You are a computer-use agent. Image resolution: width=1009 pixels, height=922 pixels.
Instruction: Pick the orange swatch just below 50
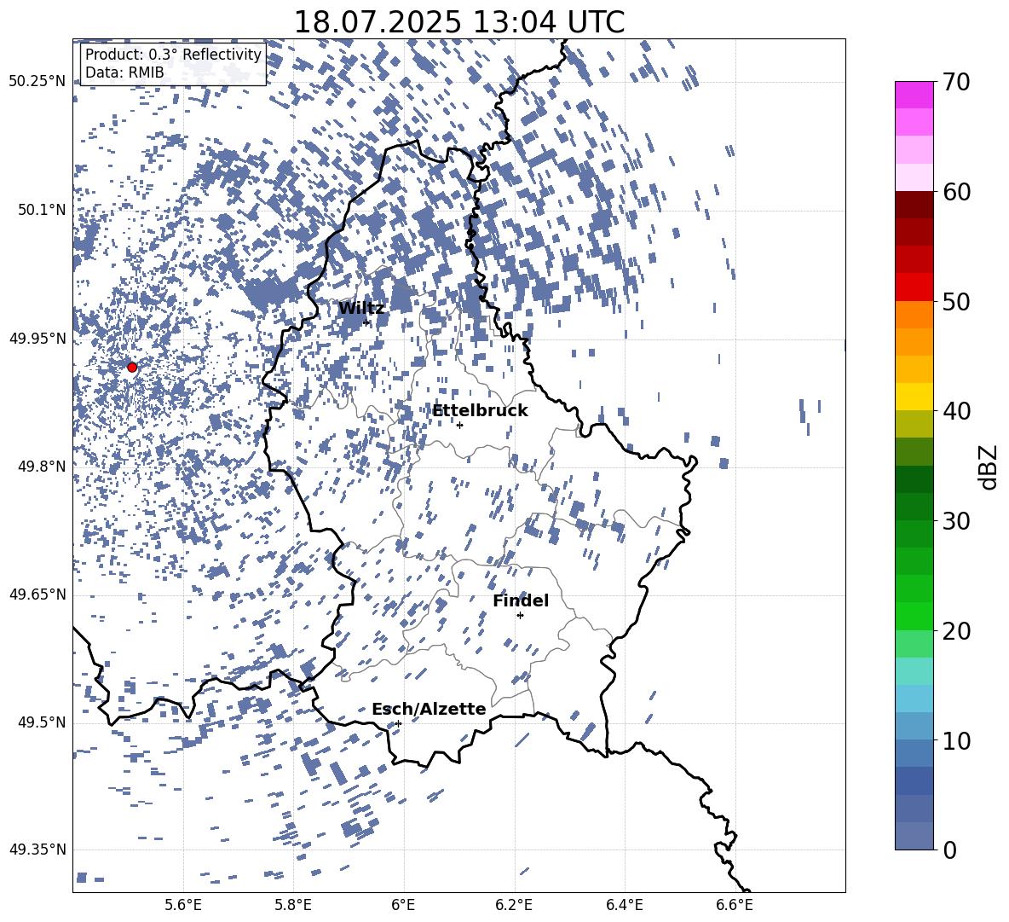pos(914,315)
